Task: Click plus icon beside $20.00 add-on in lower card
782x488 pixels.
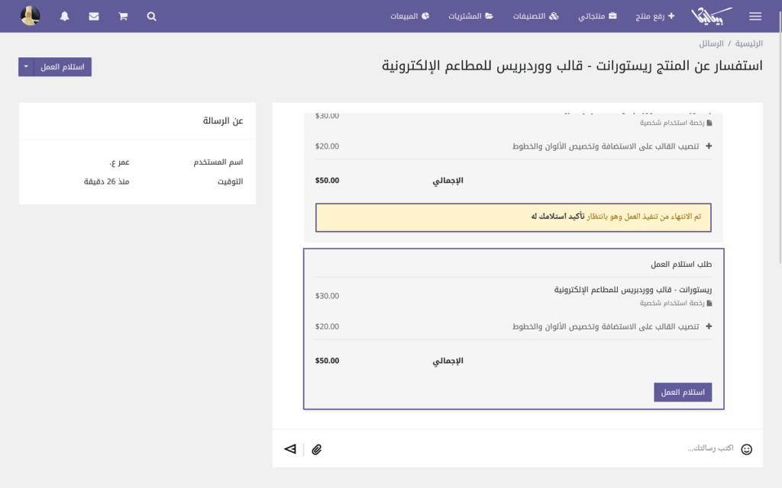Action: pos(709,326)
